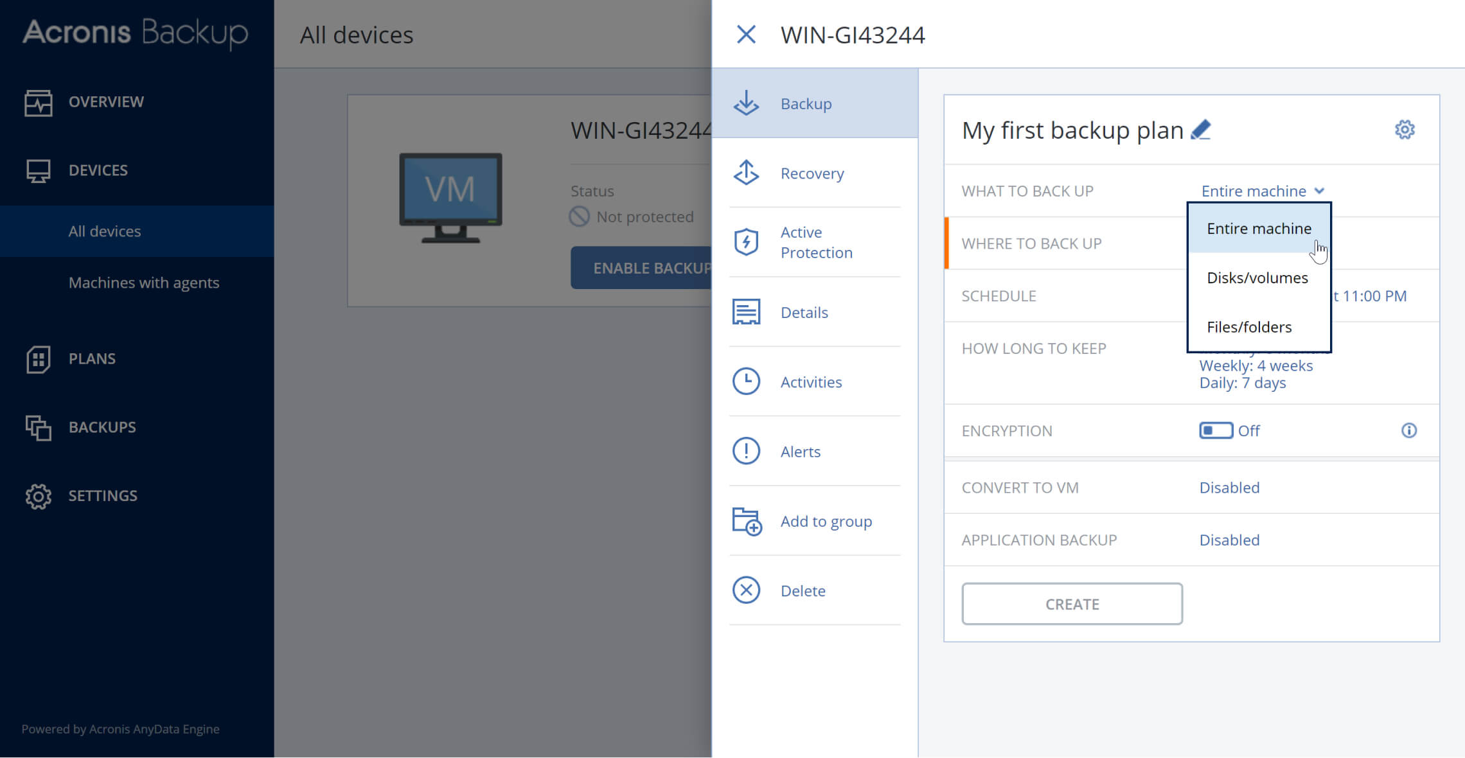Open the Activities tab
The image size is (1465, 758).
(x=815, y=382)
